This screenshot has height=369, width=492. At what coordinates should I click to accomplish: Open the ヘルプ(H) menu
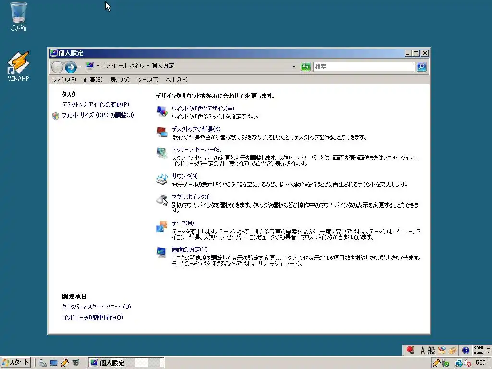tap(177, 80)
